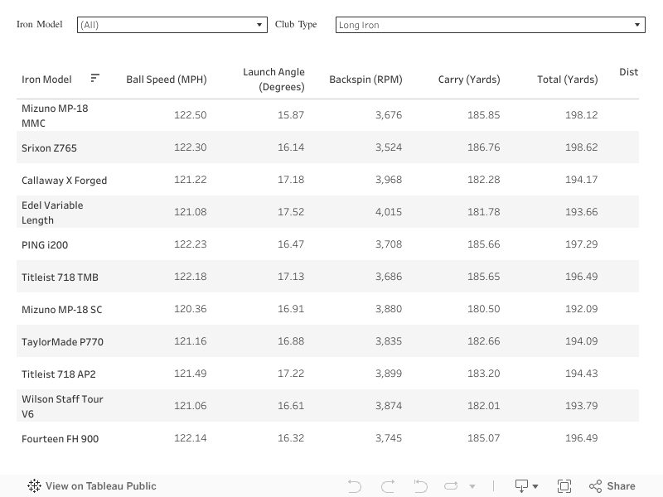Click the Refresh/replay icon in toolbar
The height and width of the screenshot is (497, 663).
[x=452, y=486]
